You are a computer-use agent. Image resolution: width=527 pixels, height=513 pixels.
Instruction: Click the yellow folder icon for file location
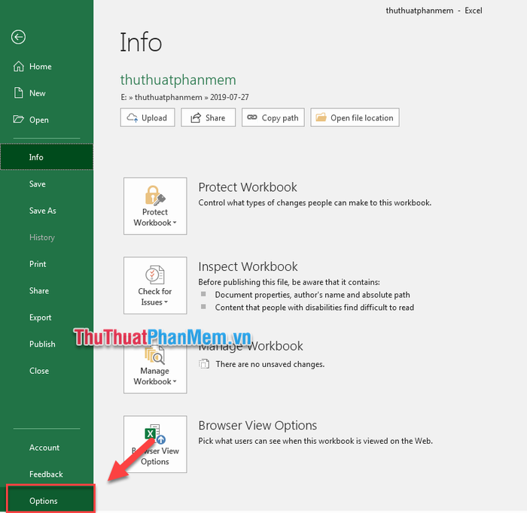click(x=321, y=117)
